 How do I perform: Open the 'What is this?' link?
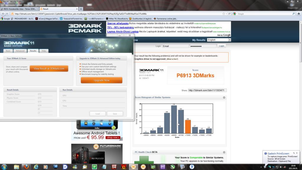coord(172,59)
